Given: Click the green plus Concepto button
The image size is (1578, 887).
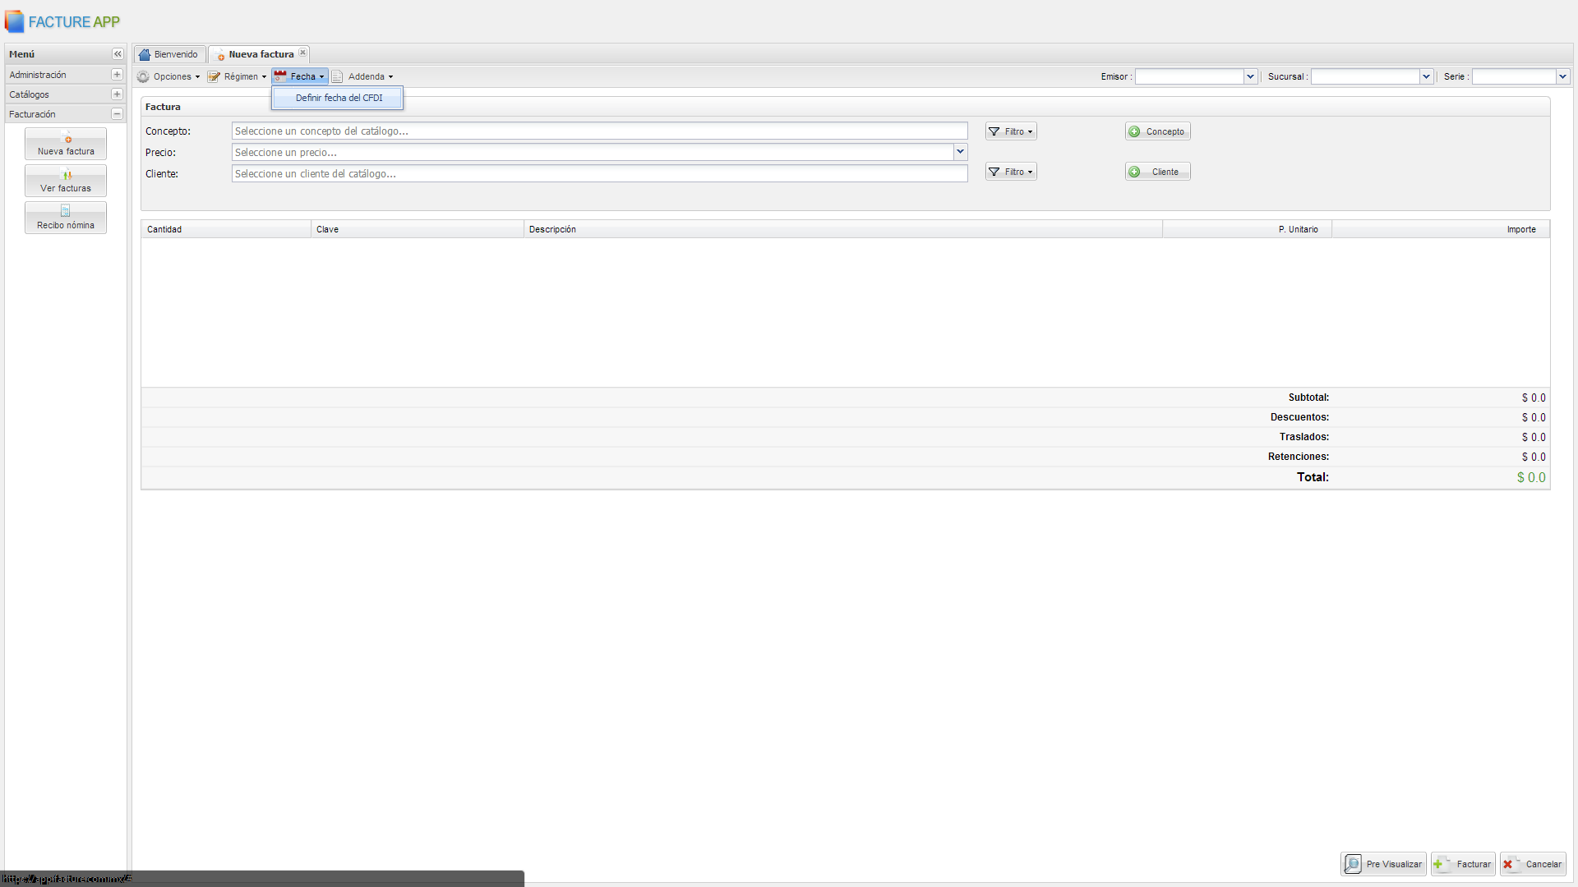Looking at the screenshot, I should [1157, 131].
